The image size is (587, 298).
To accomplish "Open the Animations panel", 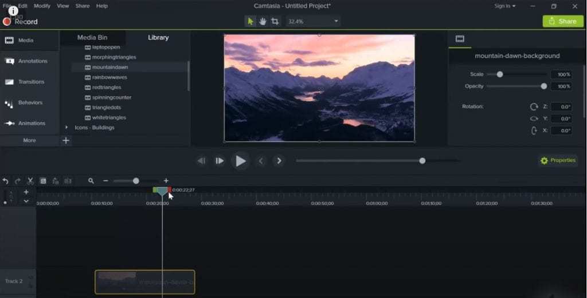I will click(29, 123).
